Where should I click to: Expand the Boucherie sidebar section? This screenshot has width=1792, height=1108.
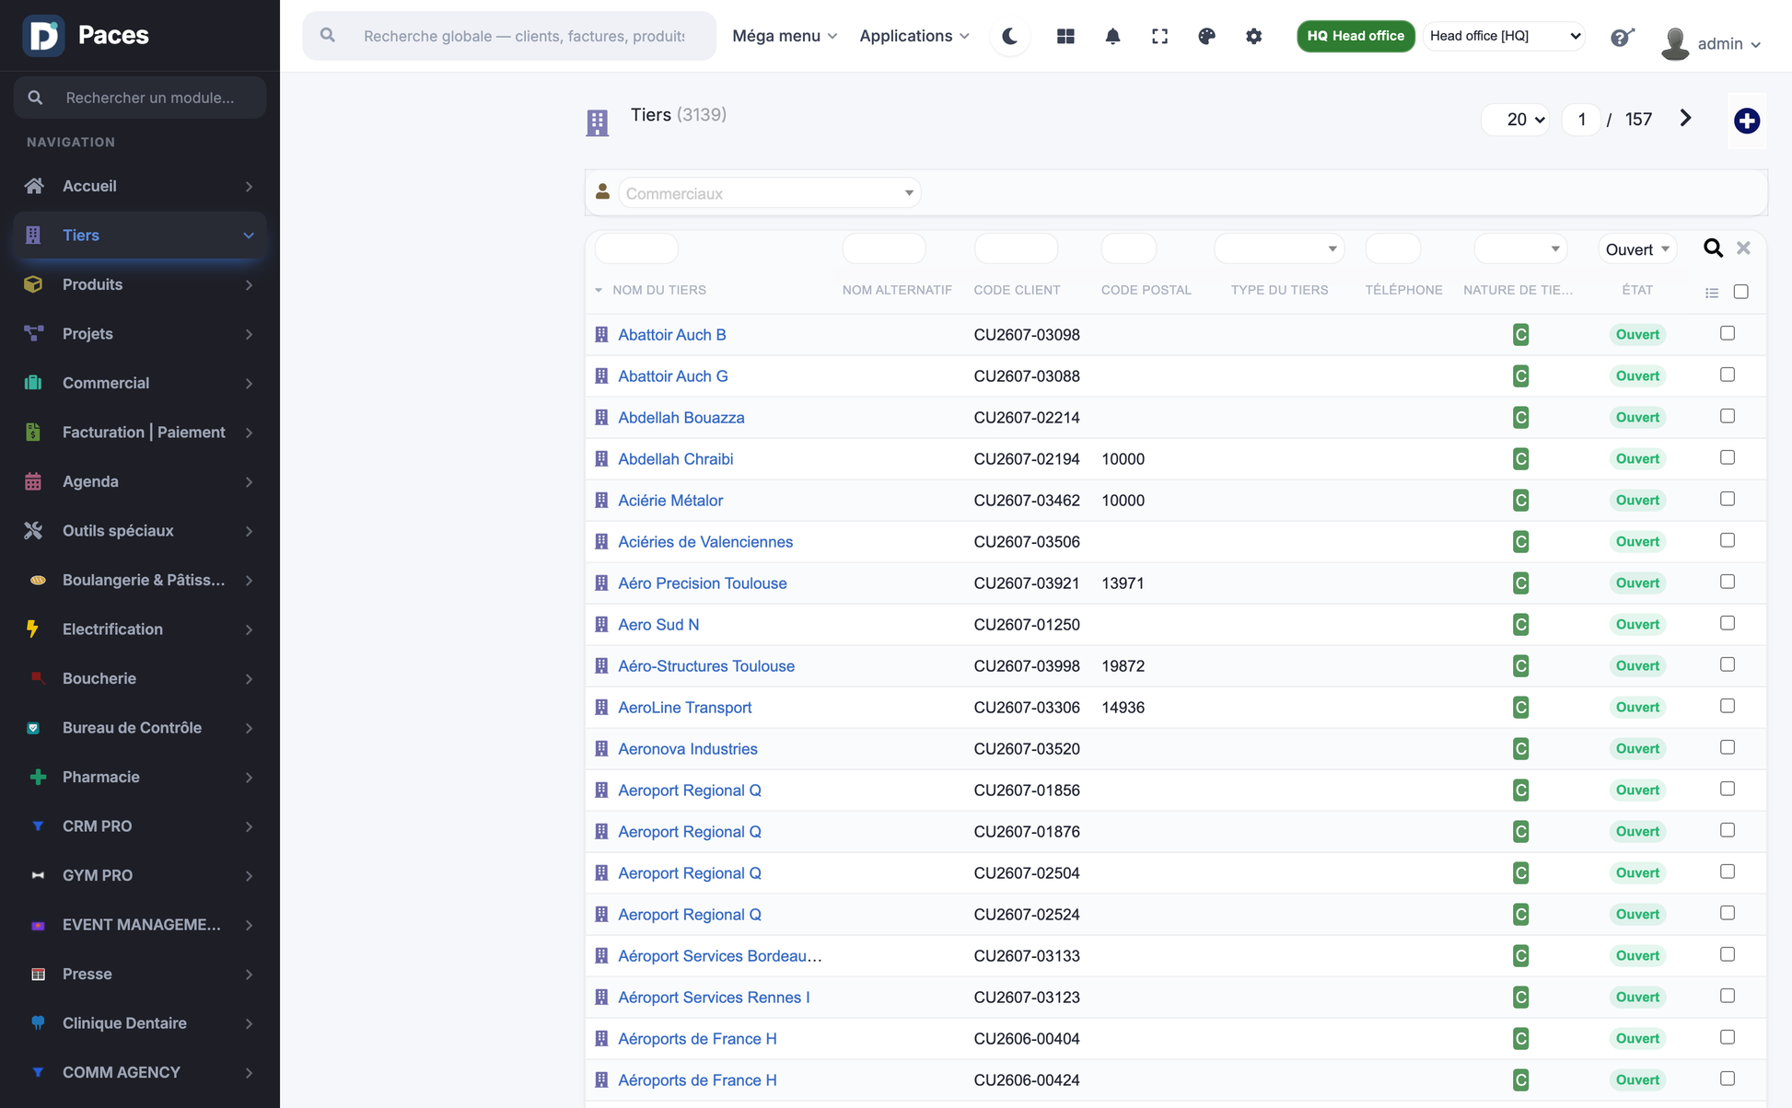[x=140, y=678]
